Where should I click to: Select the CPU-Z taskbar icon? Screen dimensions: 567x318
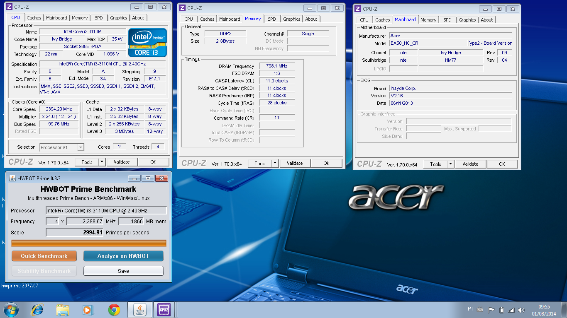[164, 310]
